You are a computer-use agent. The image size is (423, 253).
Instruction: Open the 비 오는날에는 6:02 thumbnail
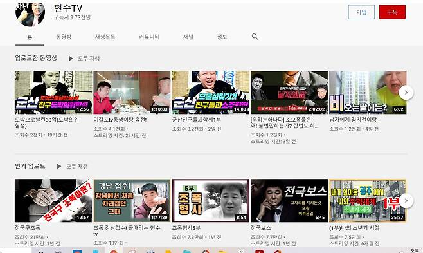368,92
